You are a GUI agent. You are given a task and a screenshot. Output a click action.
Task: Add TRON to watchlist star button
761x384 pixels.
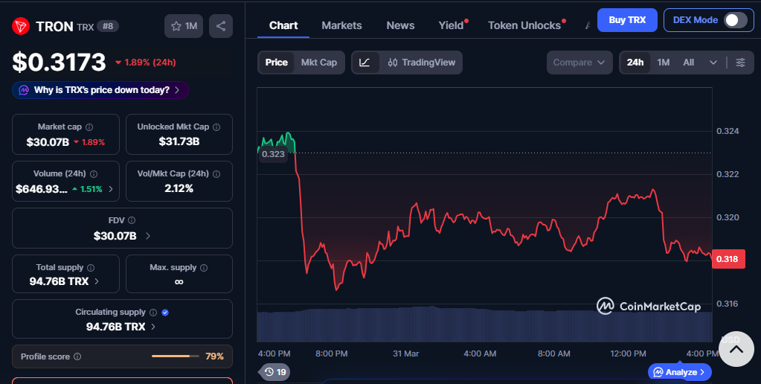pos(183,26)
